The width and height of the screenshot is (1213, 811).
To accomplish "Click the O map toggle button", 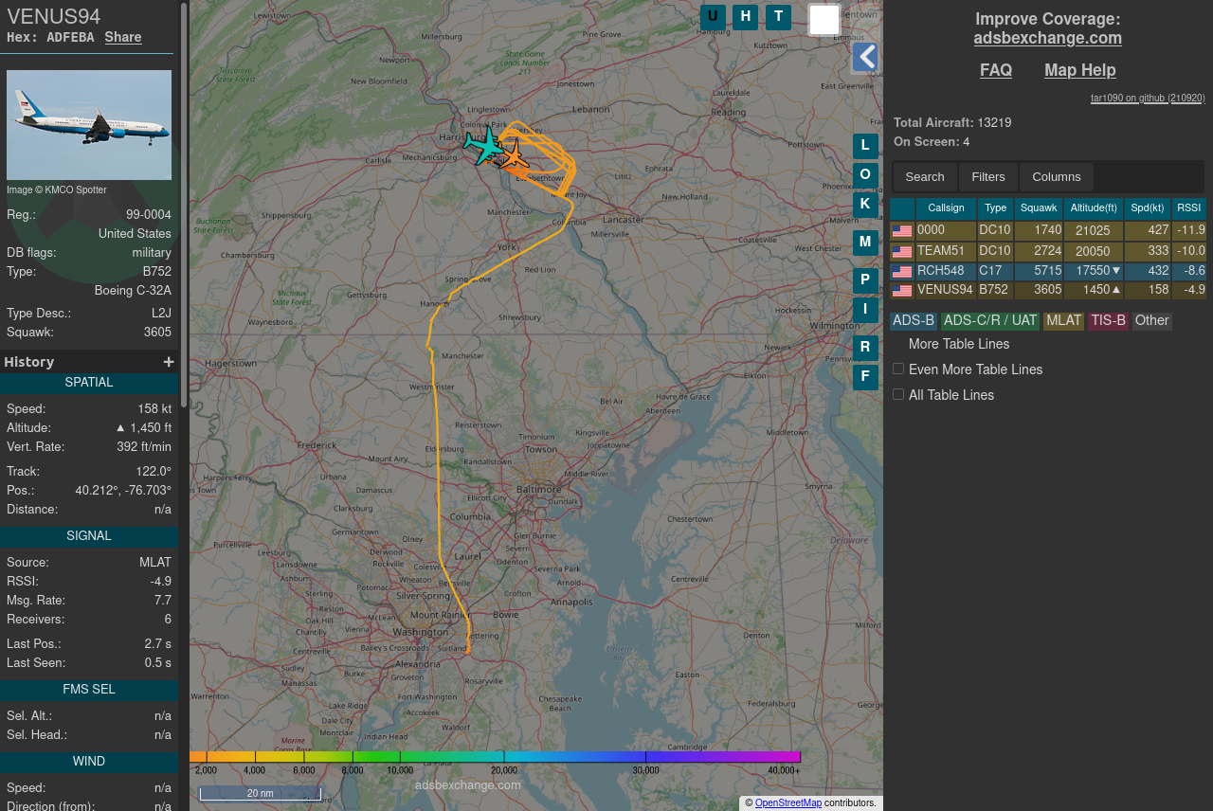I will (865, 175).
